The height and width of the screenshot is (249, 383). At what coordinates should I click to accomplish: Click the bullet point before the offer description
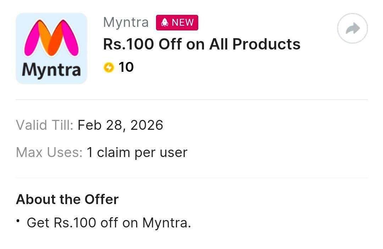(x=18, y=221)
